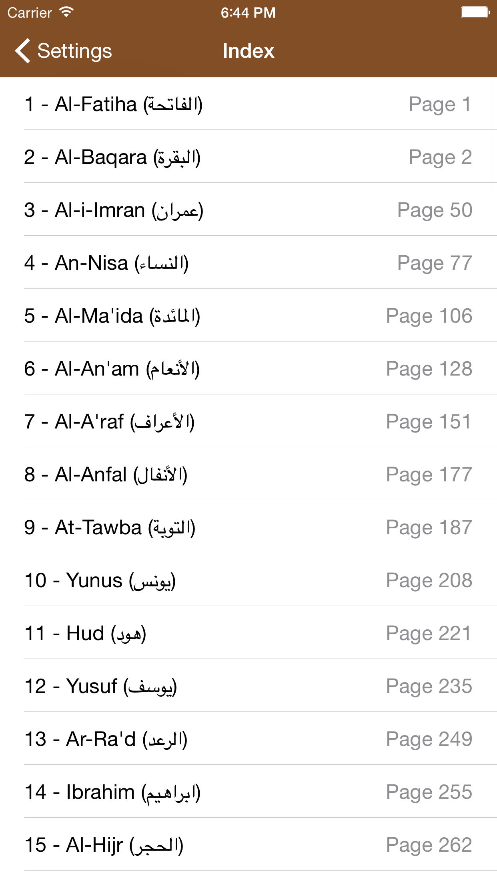This screenshot has height=885, width=497.
Task: Open surah 10 Yunus
Action: pyautogui.click(x=100, y=580)
